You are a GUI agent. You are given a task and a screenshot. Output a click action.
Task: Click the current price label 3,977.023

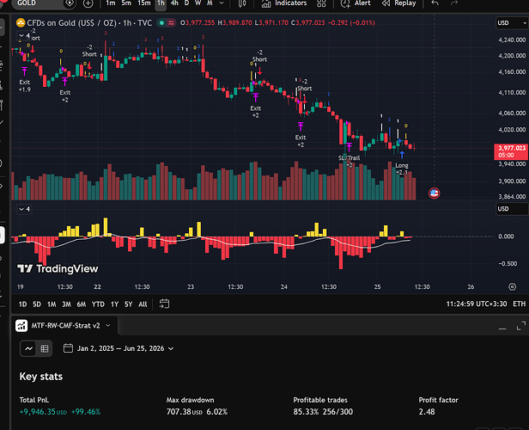pyautogui.click(x=512, y=151)
